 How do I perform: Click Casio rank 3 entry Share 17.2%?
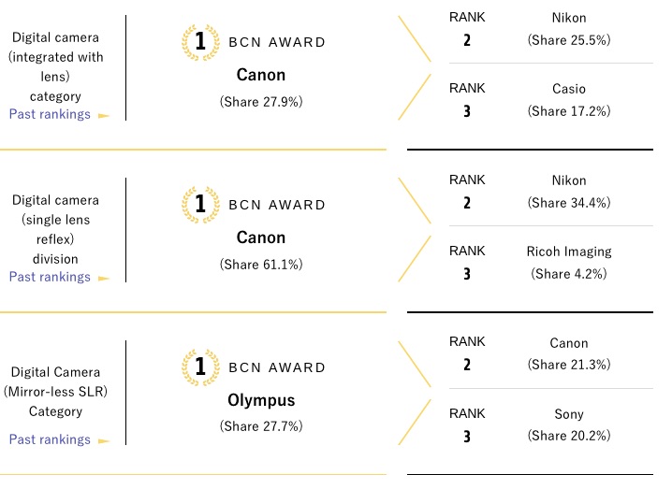click(x=569, y=100)
